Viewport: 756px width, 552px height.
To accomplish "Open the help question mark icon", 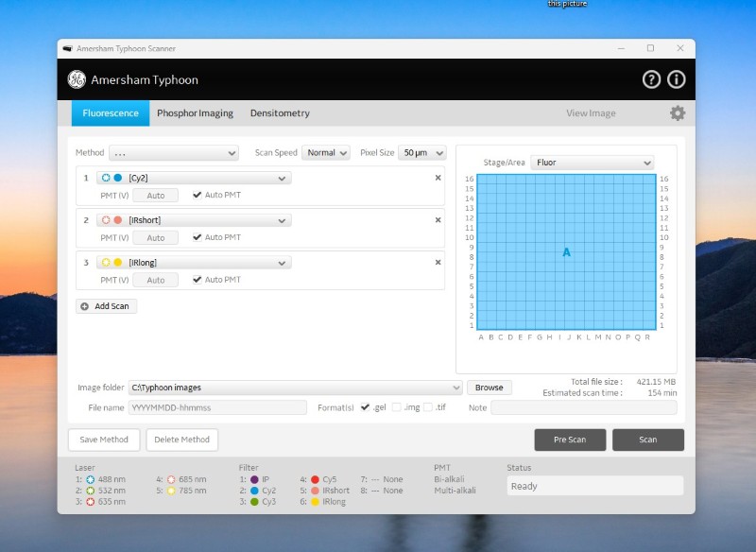I will click(x=651, y=79).
